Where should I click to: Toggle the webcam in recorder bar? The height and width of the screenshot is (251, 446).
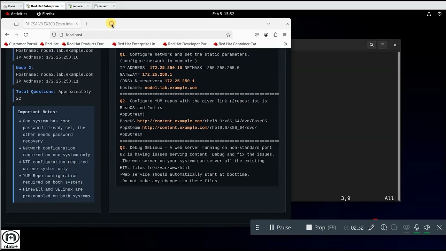[x=406, y=227]
